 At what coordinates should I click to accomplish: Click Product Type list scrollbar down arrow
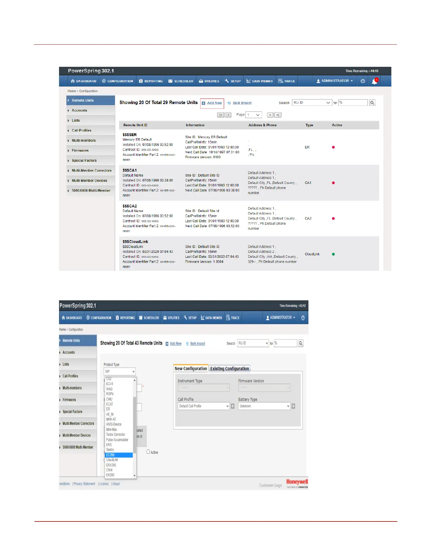[135, 476]
